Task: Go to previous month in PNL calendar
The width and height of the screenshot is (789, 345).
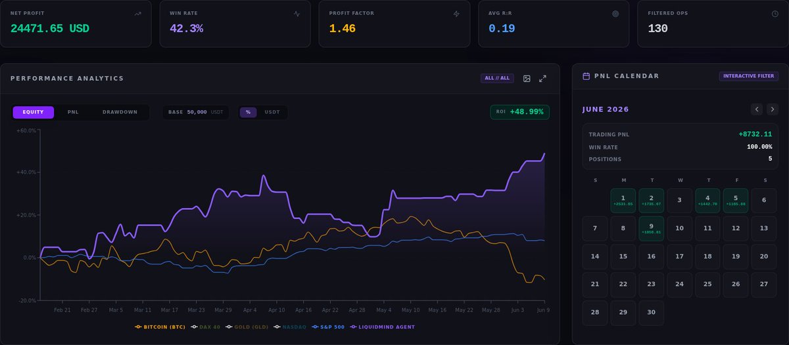Action: click(x=757, y=110)
